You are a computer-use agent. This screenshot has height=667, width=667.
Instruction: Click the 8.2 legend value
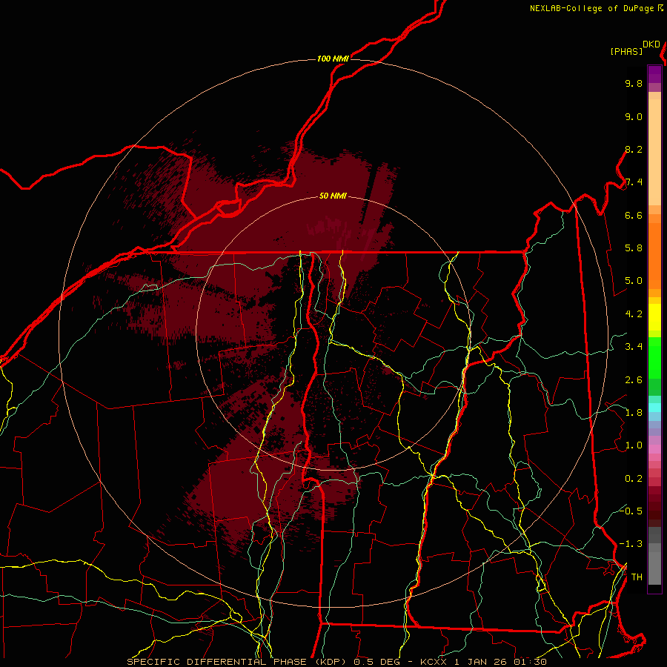click(634, 149)
